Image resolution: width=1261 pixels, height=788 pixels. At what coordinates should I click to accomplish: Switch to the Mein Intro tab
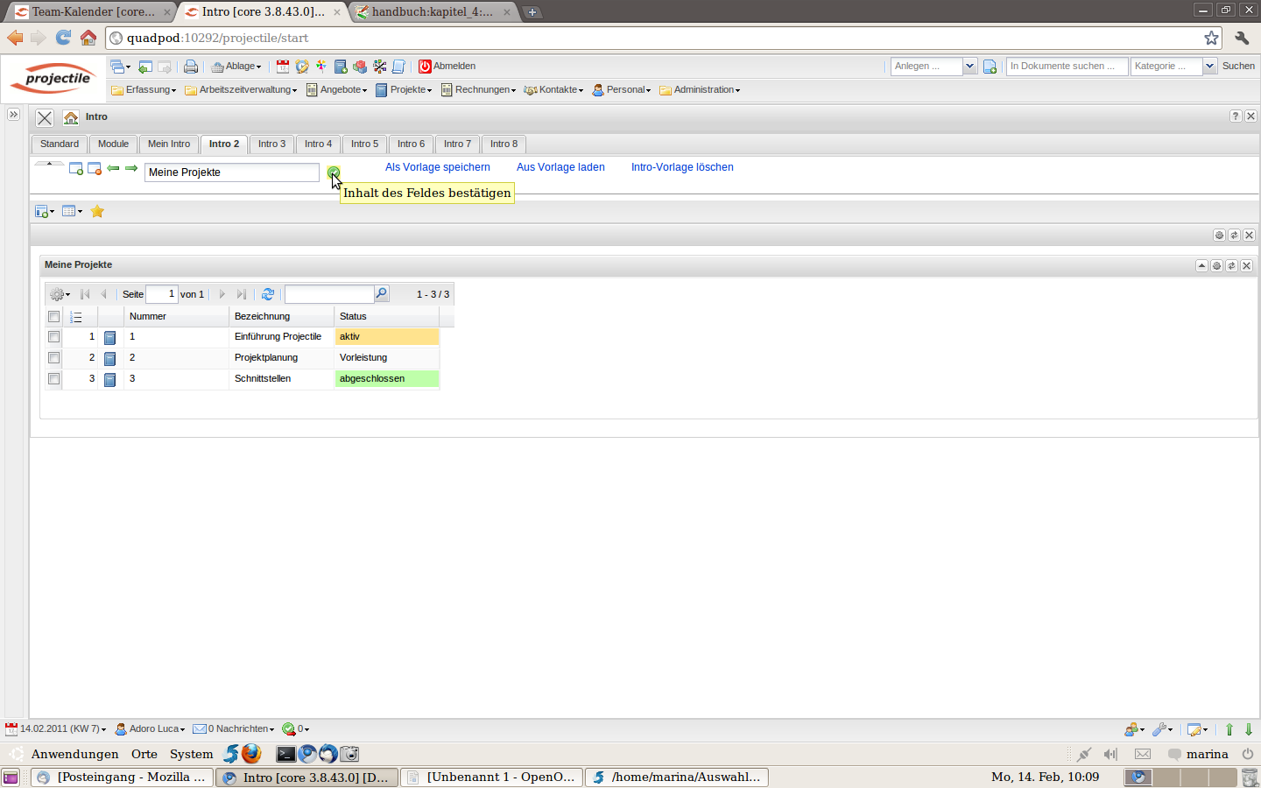coord(169,144)
